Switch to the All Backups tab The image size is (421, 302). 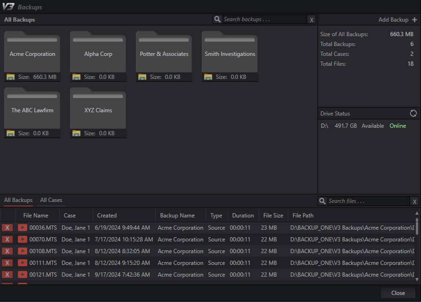click(x=18, y=200)
